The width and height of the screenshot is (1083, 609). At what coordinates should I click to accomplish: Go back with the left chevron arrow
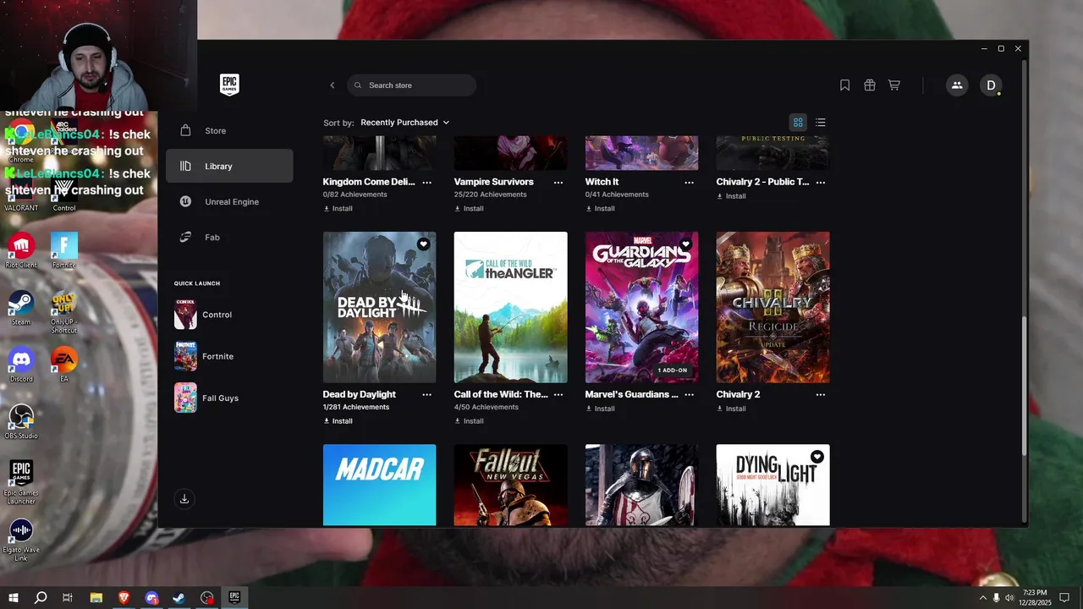333,85
